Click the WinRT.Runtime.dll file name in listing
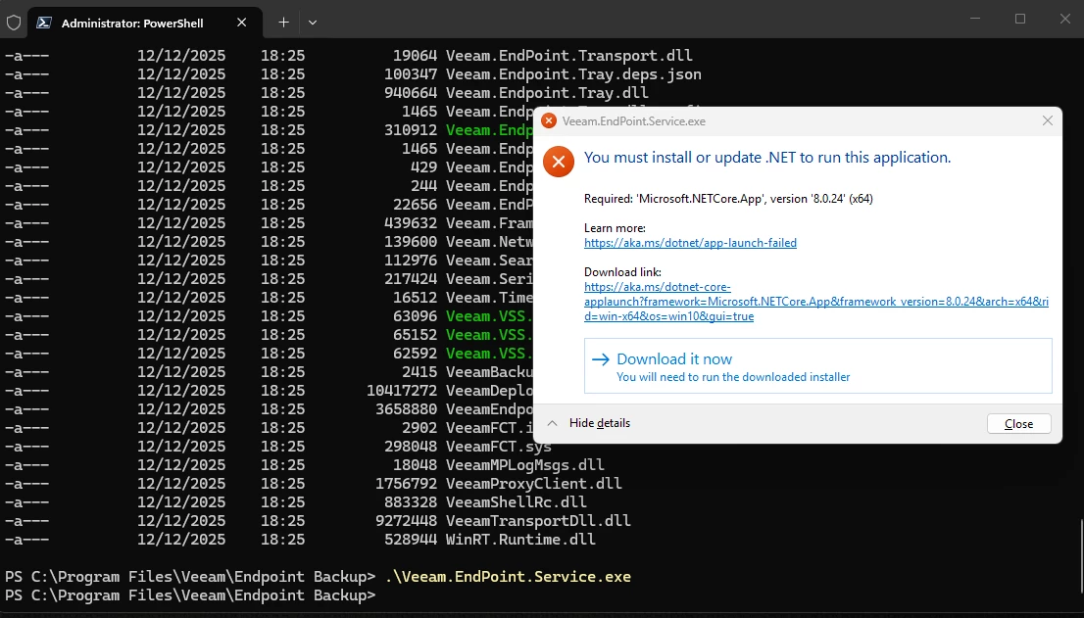Viewport: 1084px width, 618px height. click(x=520, y=540)
